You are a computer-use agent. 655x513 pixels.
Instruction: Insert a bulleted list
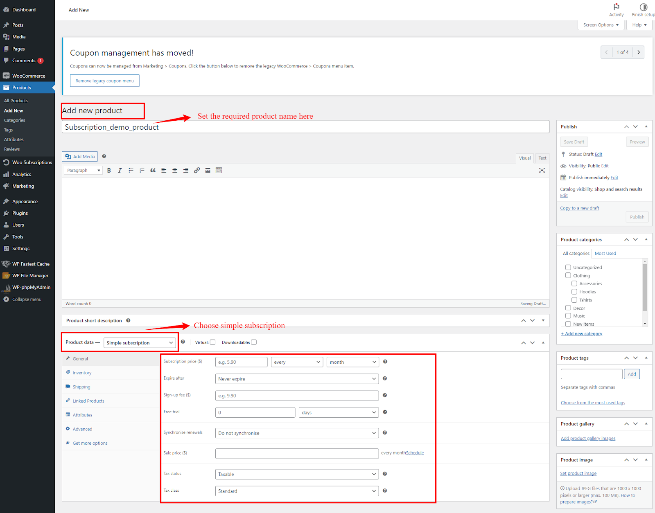click(131, 170)
